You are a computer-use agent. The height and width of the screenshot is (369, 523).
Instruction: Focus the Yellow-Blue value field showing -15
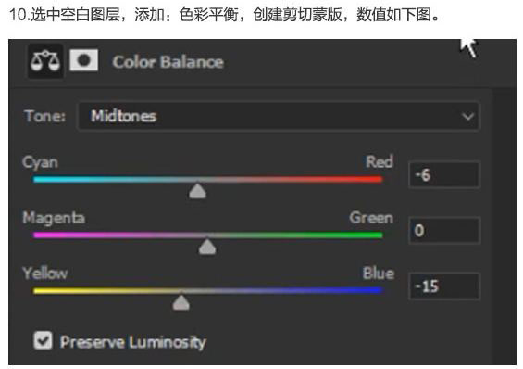(444, 286)
